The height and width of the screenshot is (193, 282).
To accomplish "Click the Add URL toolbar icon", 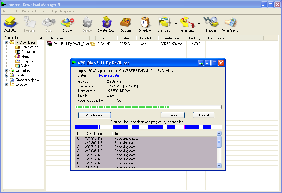I will pyautogui.click(x=10, y=24).
